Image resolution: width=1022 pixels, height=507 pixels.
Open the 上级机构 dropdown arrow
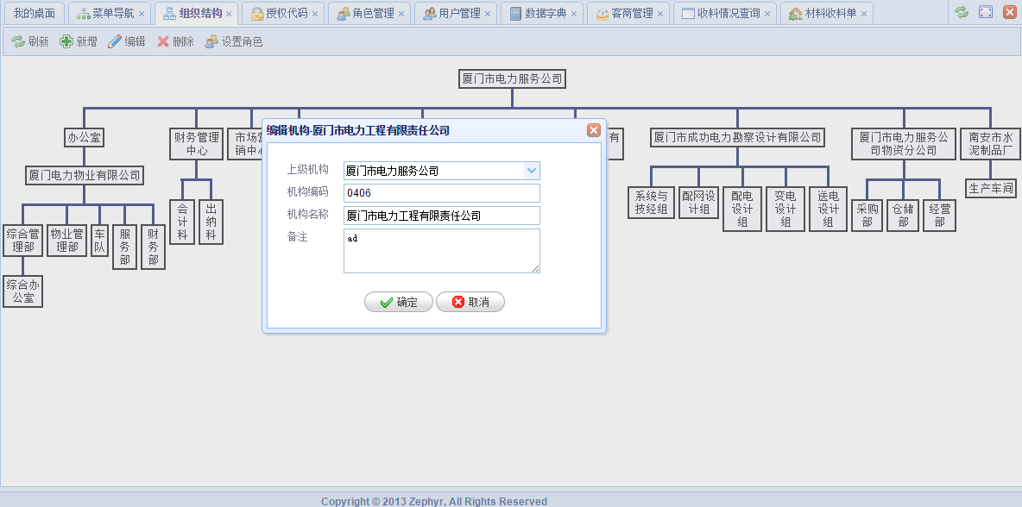[x=532, y=172]
